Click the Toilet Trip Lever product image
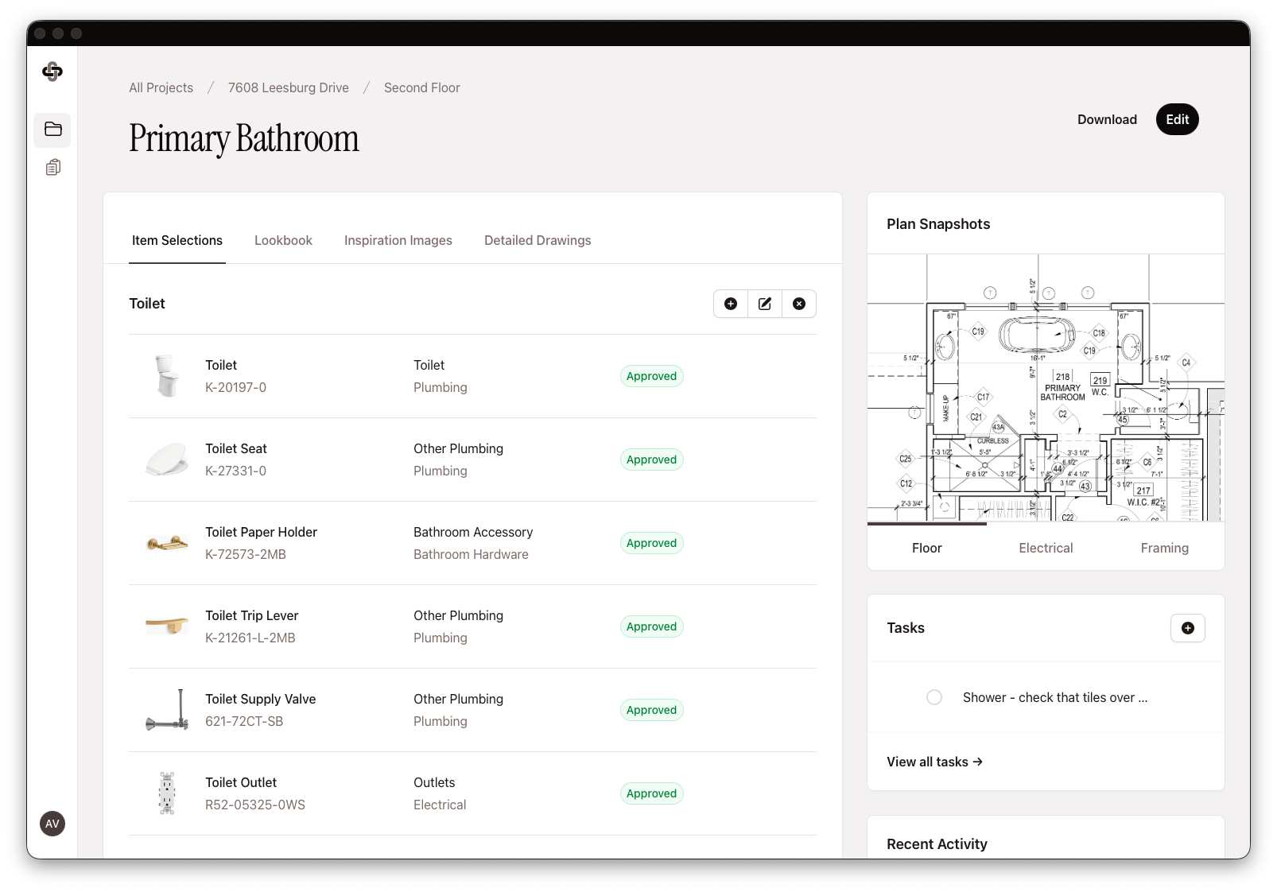Viewport: 1277px width, 892px height. tap(167, 626)
